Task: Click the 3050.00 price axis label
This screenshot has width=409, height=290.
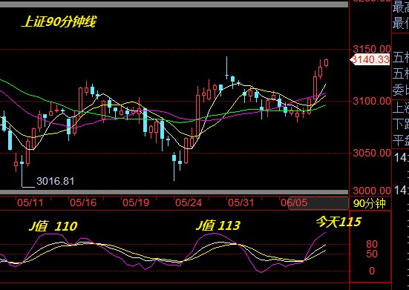Action: coord(372,153)
